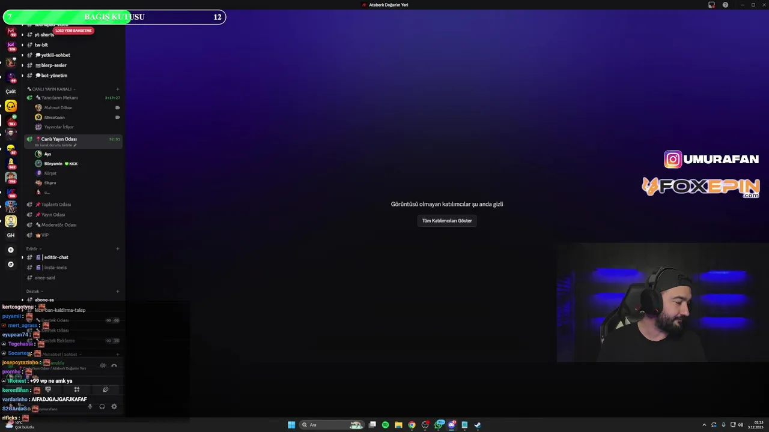Viewport: 769px width, 432px height.
Task: Click the pencil to set channel status
Action: [75, 145]
